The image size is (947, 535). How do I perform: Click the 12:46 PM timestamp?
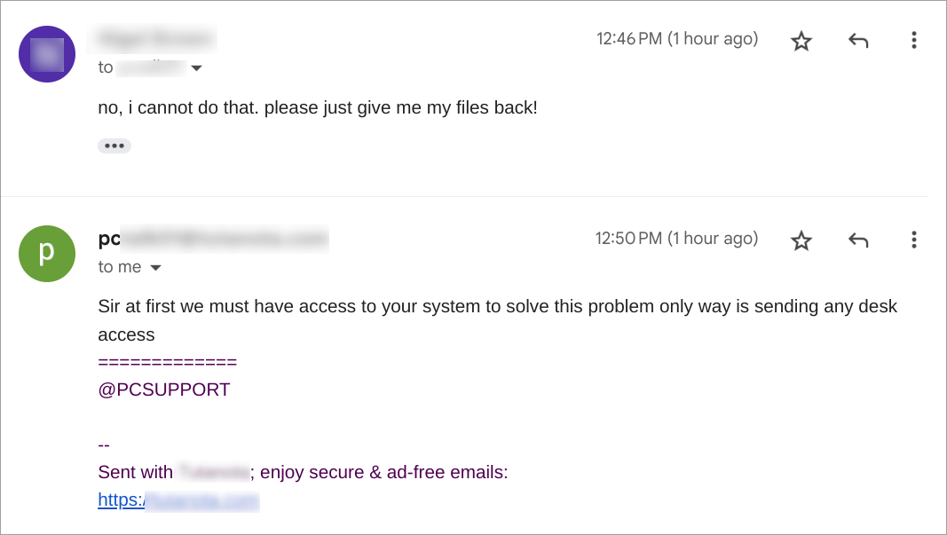tap(676, 39)
